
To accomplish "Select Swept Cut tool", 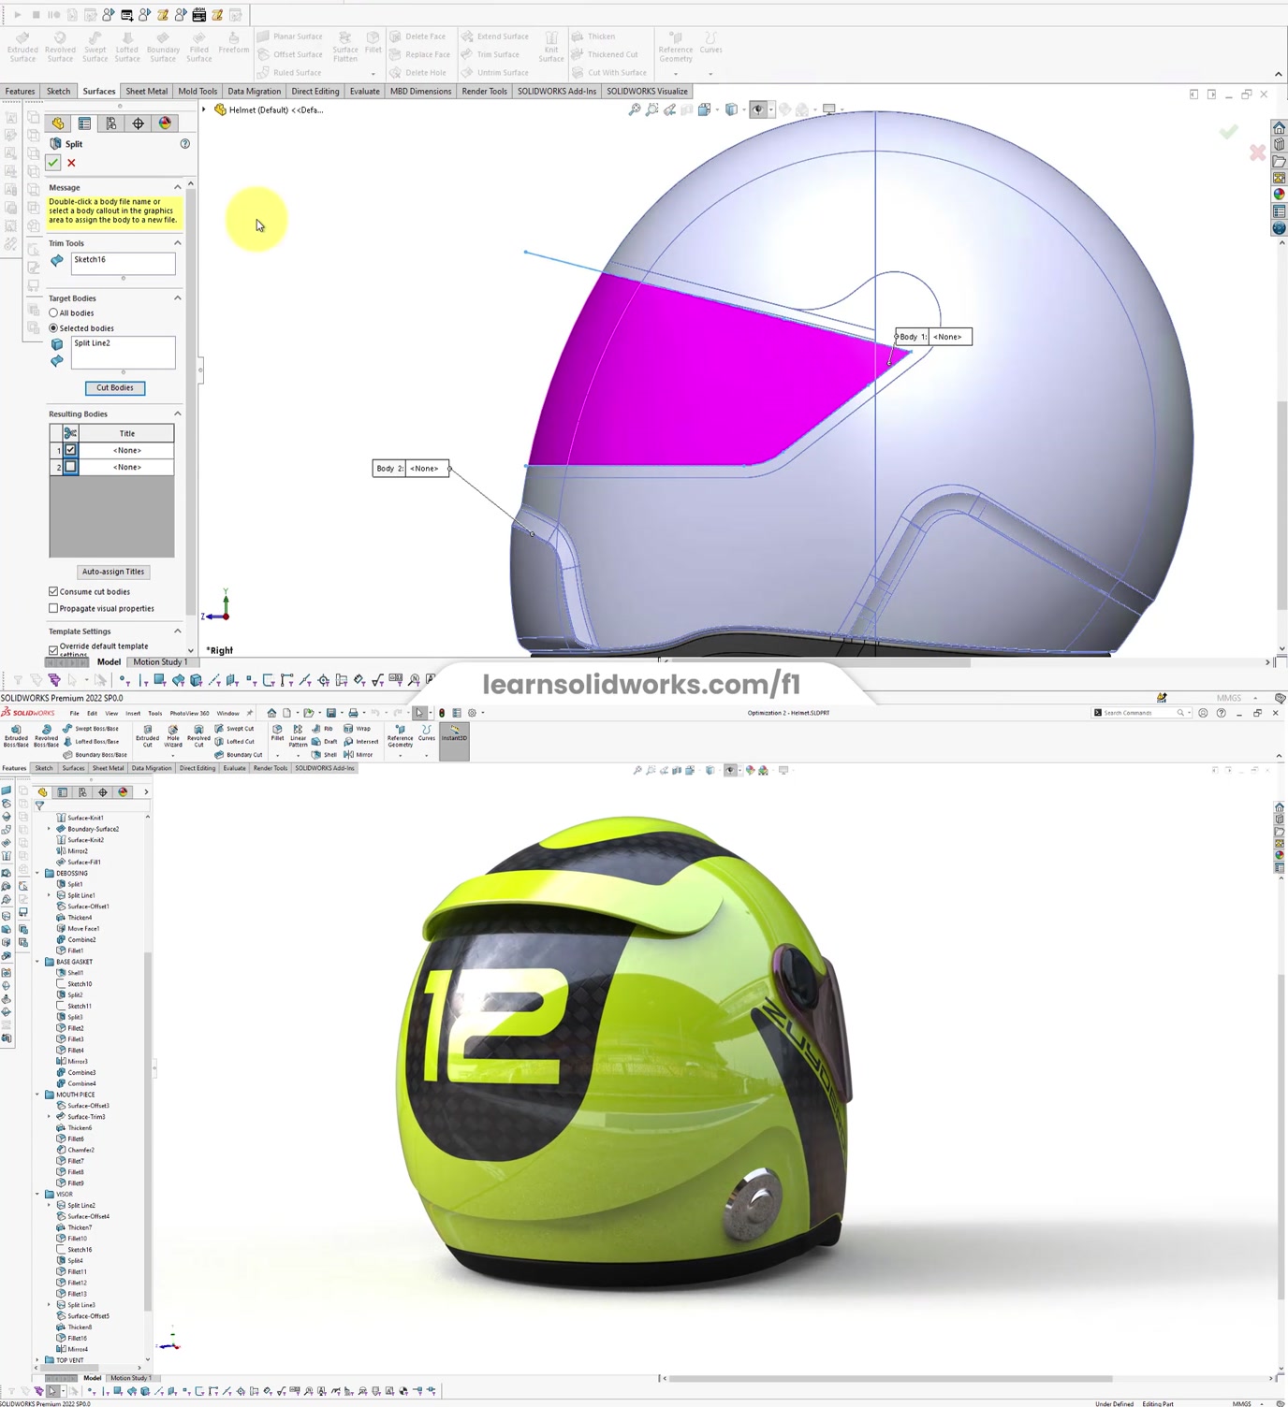I will pyautogui.click(x=234, y=728).
